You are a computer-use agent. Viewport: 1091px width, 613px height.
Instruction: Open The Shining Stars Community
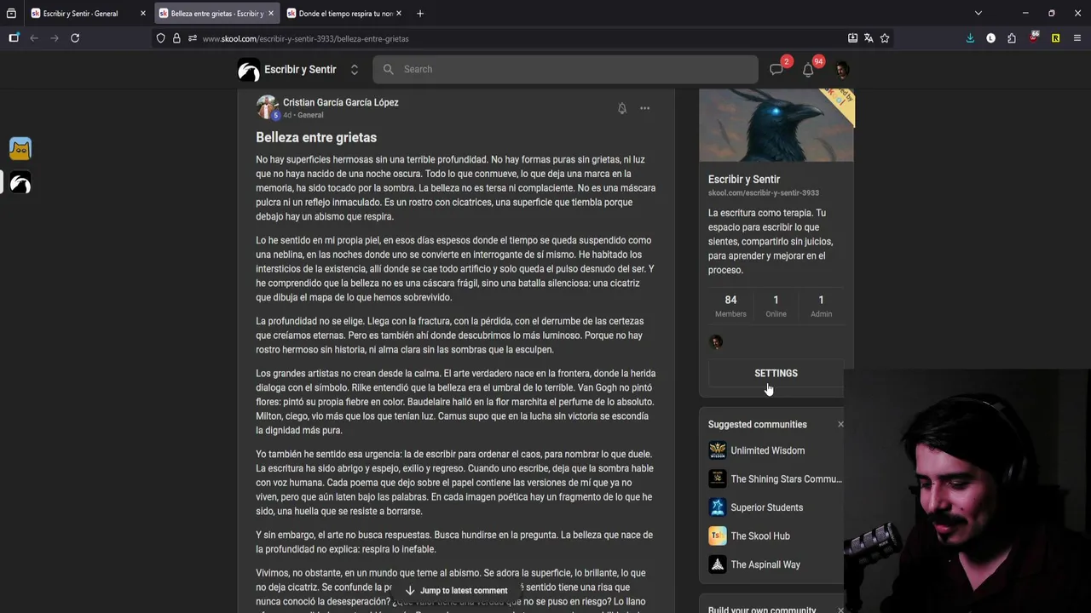(x=786, y=478)
